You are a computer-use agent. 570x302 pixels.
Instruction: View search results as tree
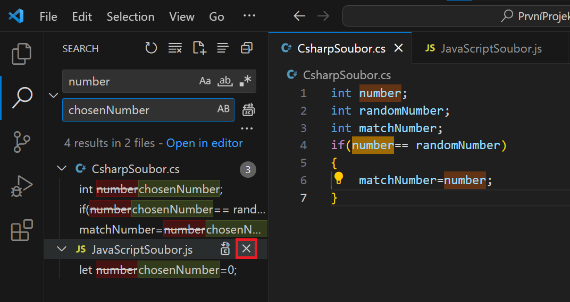(222, 48)
